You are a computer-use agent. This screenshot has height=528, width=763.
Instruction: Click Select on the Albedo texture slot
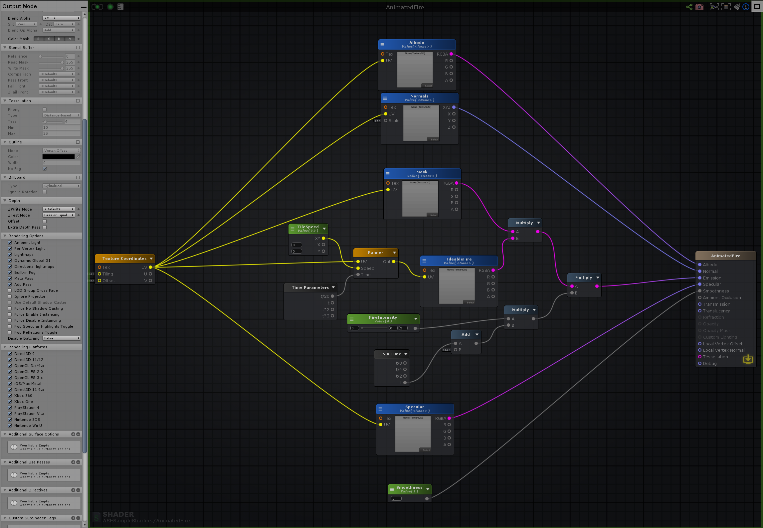(x=428, y=86)
